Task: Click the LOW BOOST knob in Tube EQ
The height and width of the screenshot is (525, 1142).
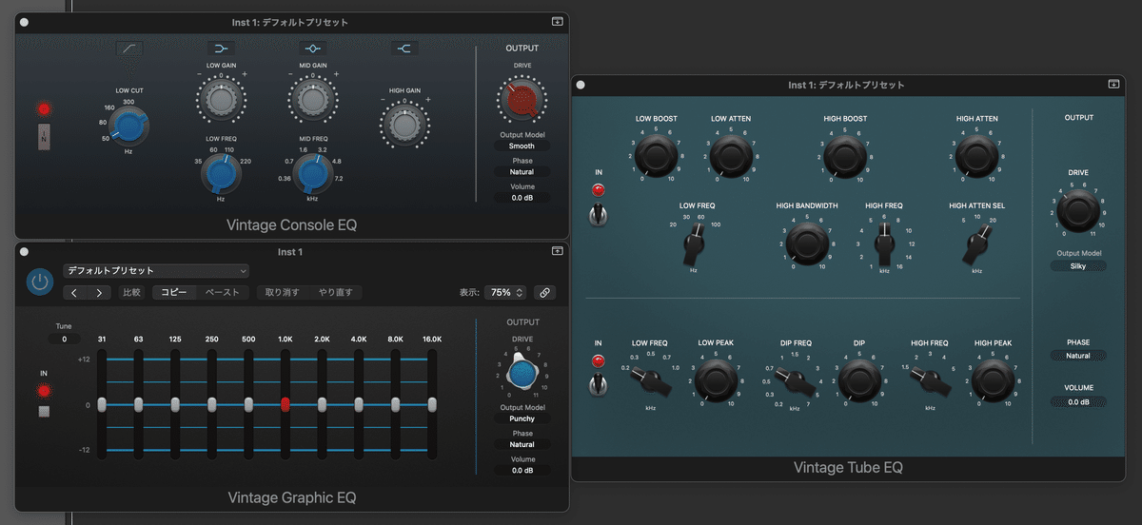Action: coord(656,154)
